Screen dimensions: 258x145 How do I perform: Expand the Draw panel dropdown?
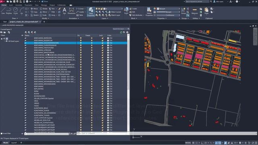click(15, 19)
